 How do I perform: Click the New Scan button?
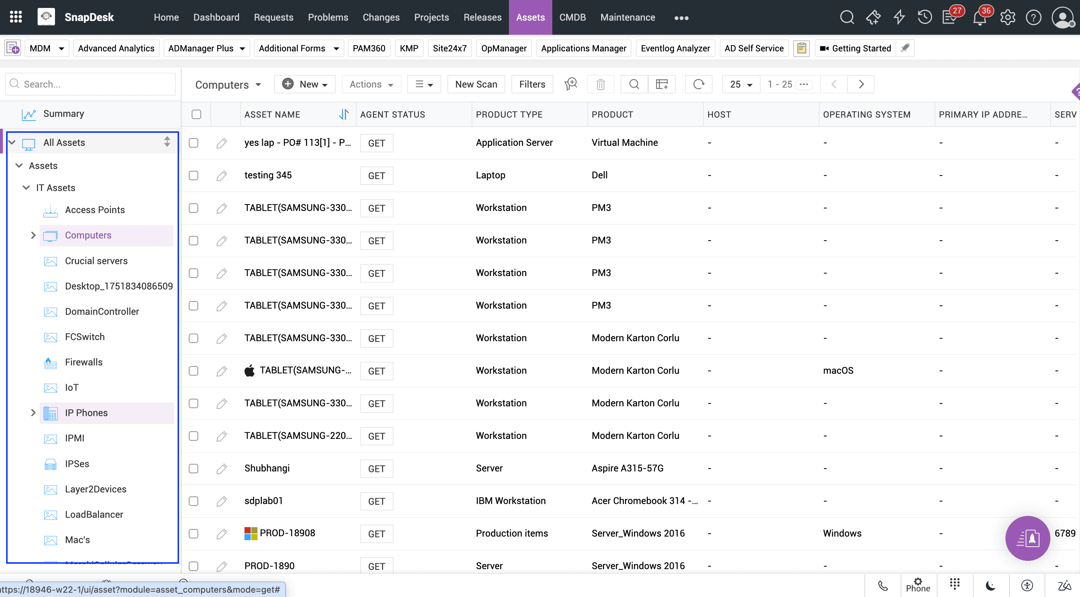(x=476, y=84)
